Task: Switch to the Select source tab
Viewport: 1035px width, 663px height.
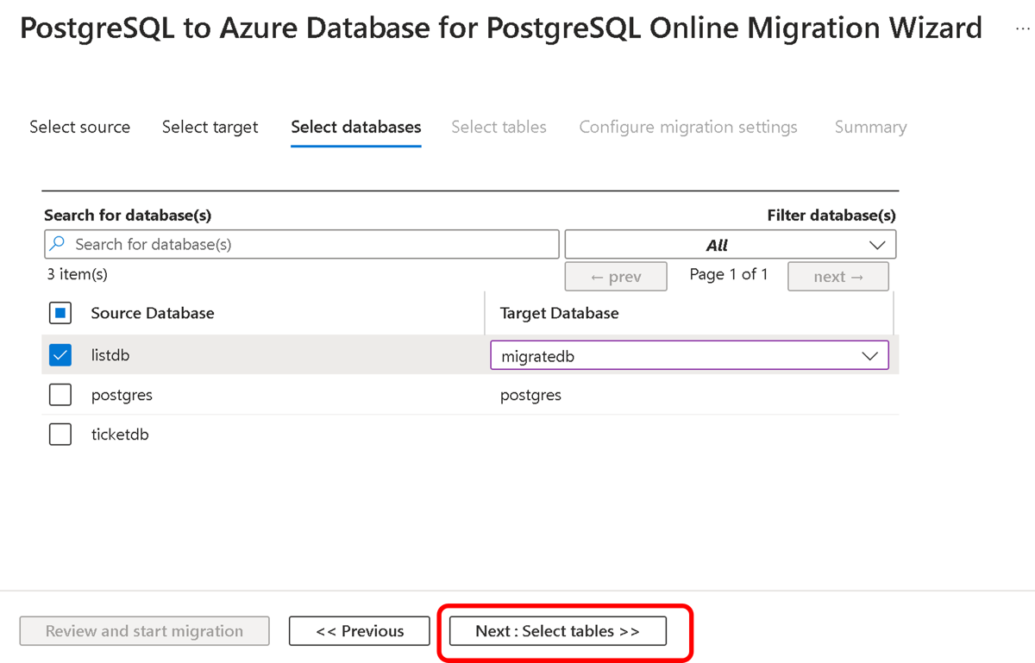Action: 79,127
